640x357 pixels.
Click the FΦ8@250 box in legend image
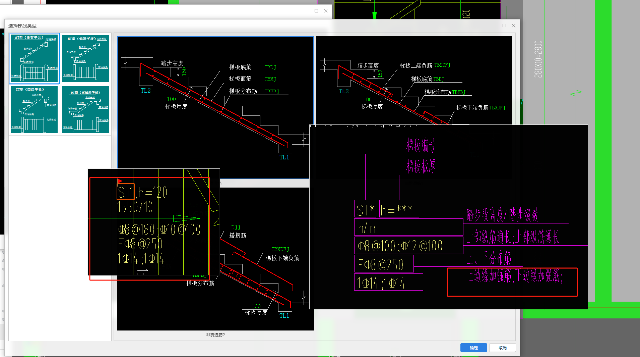pos(384,264)
